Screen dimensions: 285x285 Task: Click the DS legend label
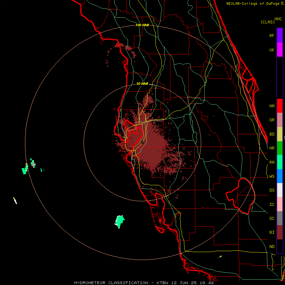click(272, 190)
